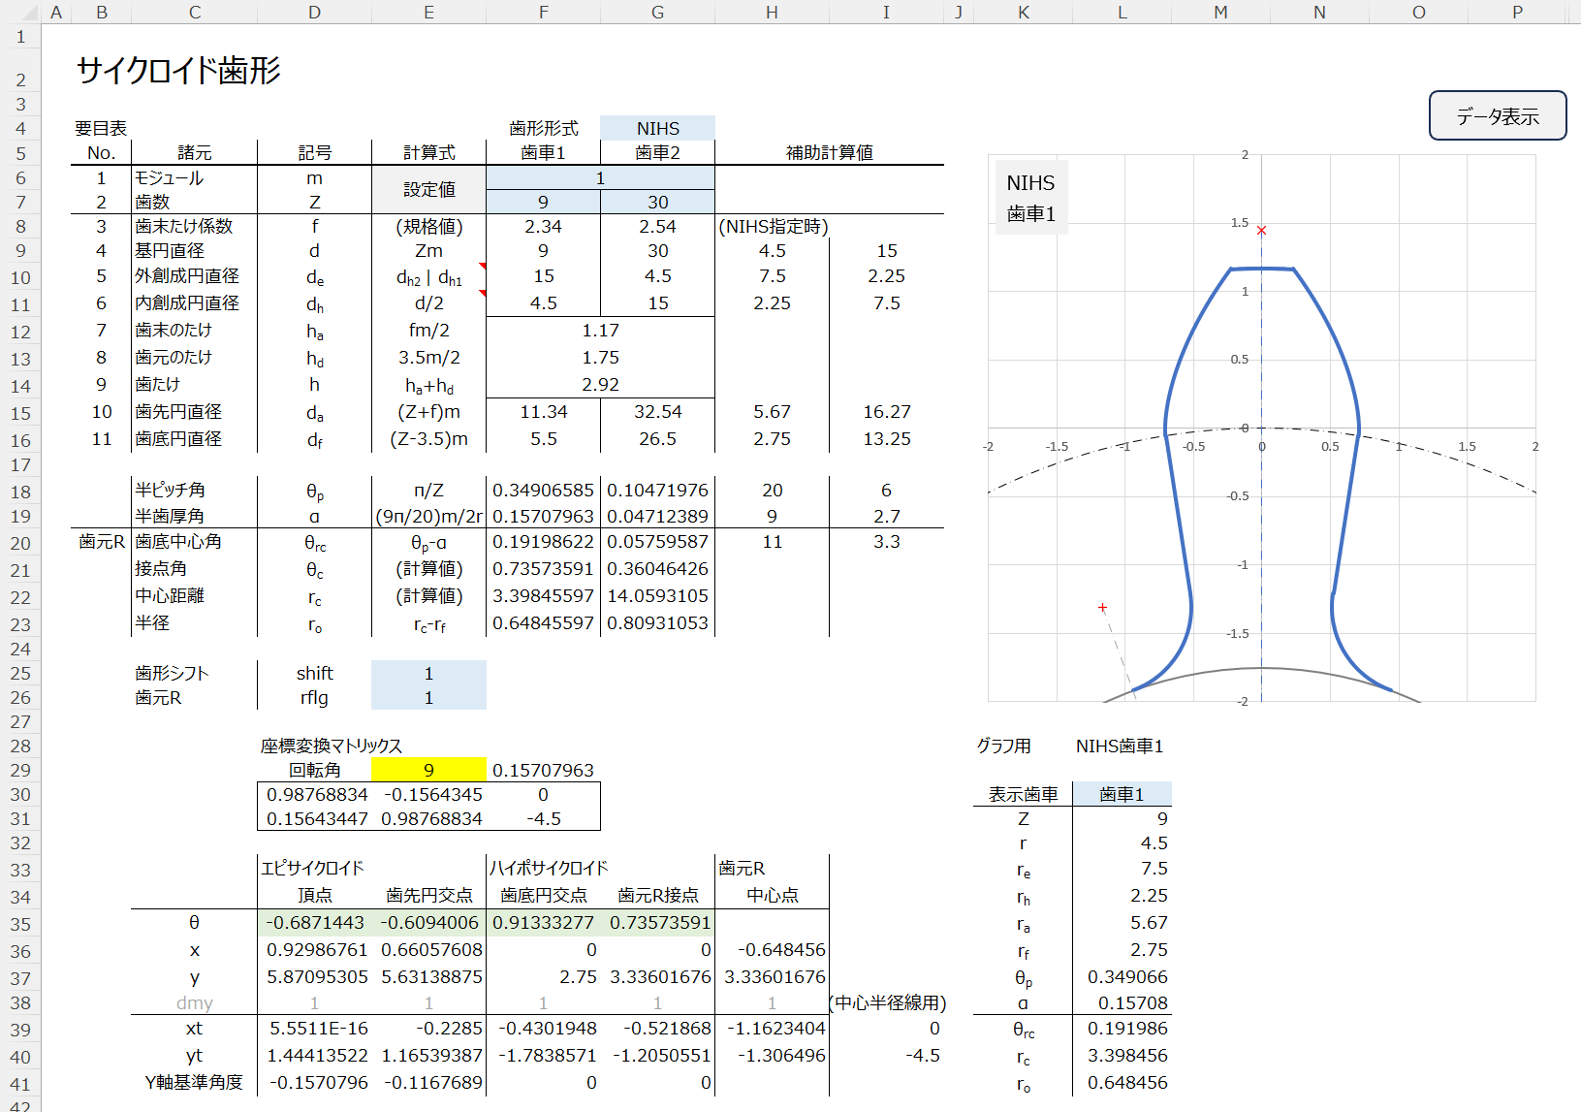This screenshot has width=1581, height=1112.
Task: Select column header D
Action: pos(314,12)
